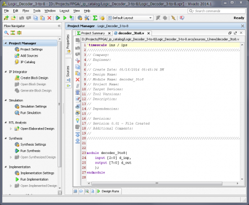249x205 pixels.
Task: Click the 'endmodule' line in code
Action: pyautogui.click(x=96, y=172)
